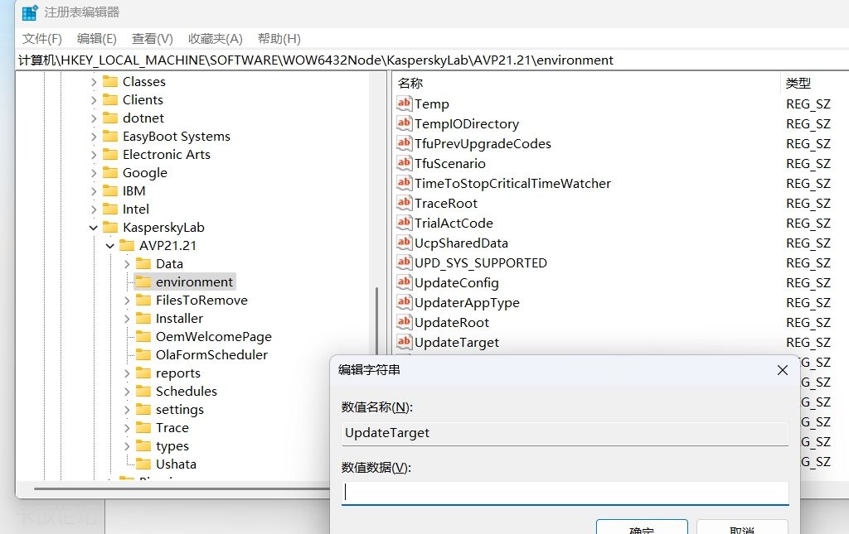Collapse the KasperskyLab key

(x=94, y=228)
